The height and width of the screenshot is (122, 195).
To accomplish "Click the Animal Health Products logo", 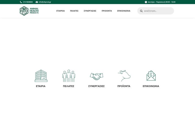I will pos(29,11).
